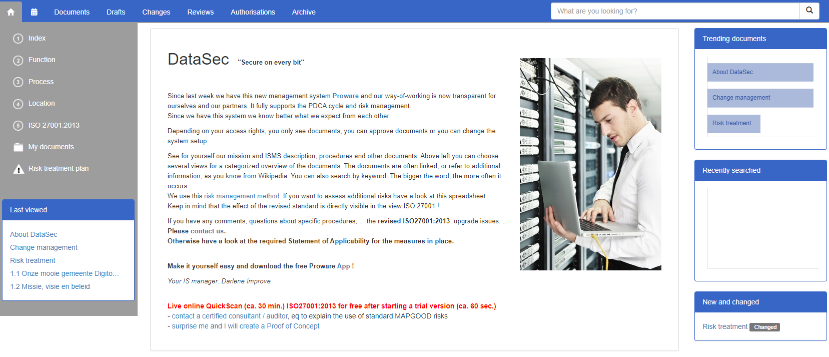The width and height of the screenshot is (829, 357).
Task: Click the search magnifier button
Action: [809, 11]
